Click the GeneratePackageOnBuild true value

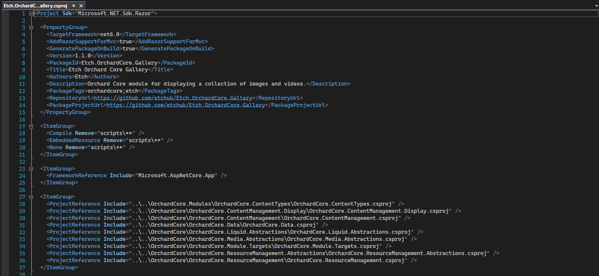pos(129,48)
